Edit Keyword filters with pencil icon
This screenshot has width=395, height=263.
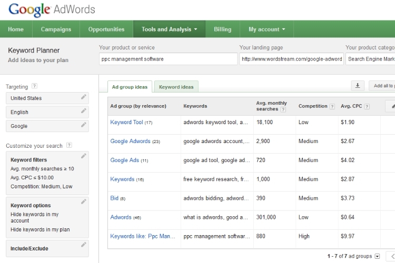point(84,156)
